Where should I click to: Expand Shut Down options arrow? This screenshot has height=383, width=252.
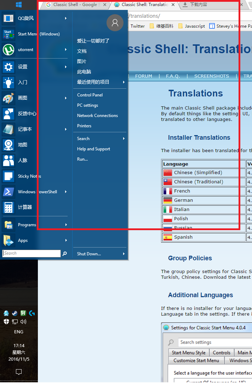pyautogui.click(x=124, y=254)
